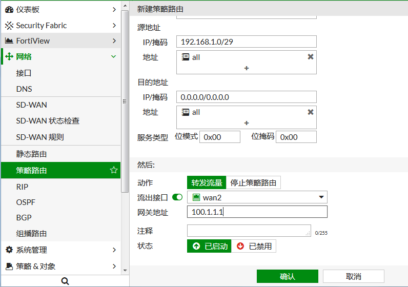Image resolution: width=408 pixels, height=287 pixels.
Task: Open 静态路由 menu item
Action: tap(31, 154)
